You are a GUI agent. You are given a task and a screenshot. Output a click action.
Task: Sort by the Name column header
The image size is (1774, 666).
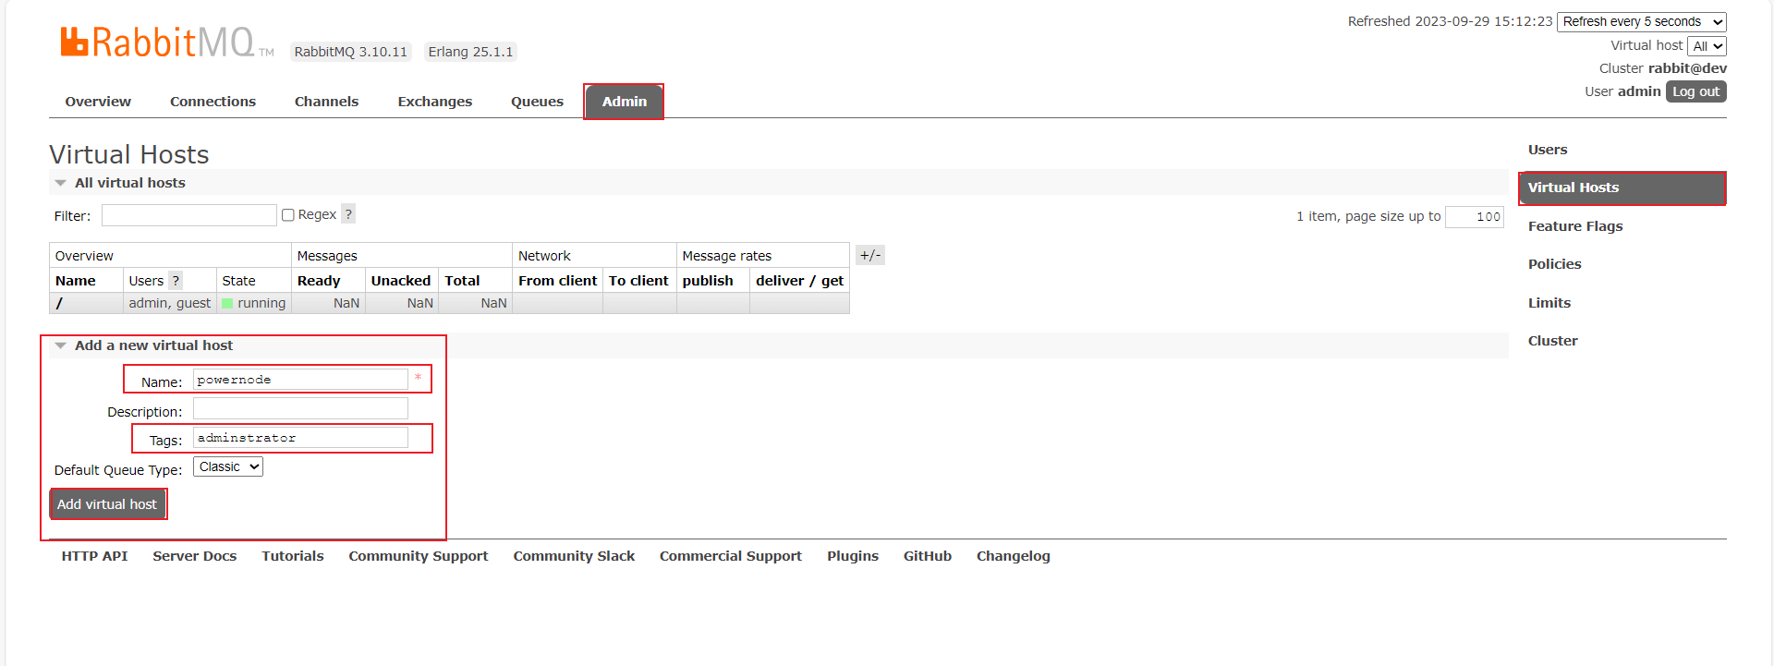[x=76, y=281]
